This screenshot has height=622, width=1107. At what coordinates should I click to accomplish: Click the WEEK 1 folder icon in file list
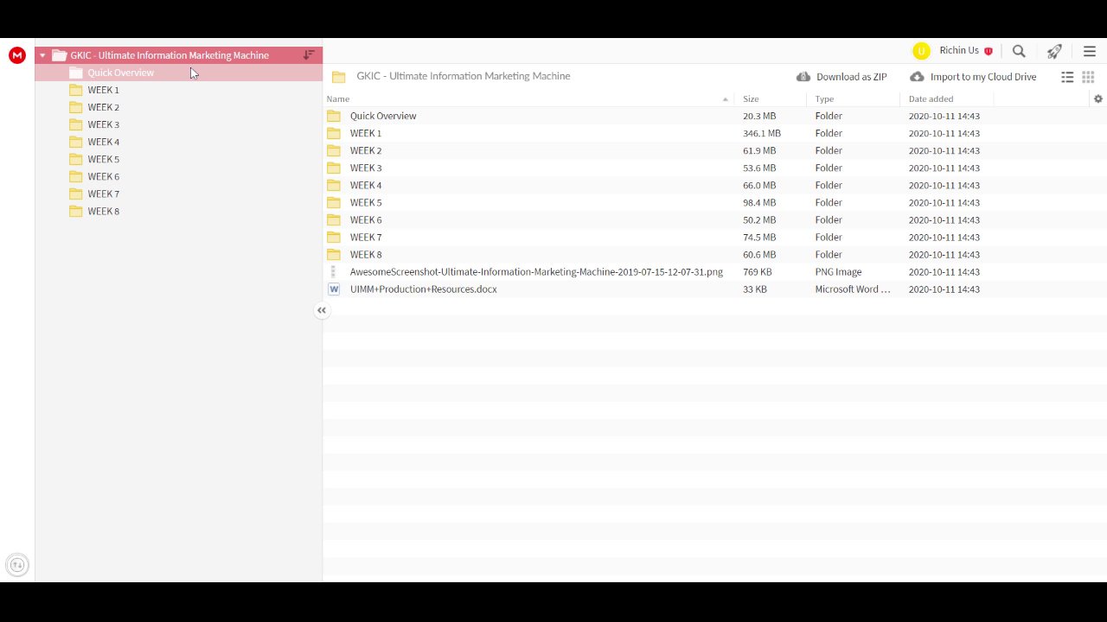334,133
